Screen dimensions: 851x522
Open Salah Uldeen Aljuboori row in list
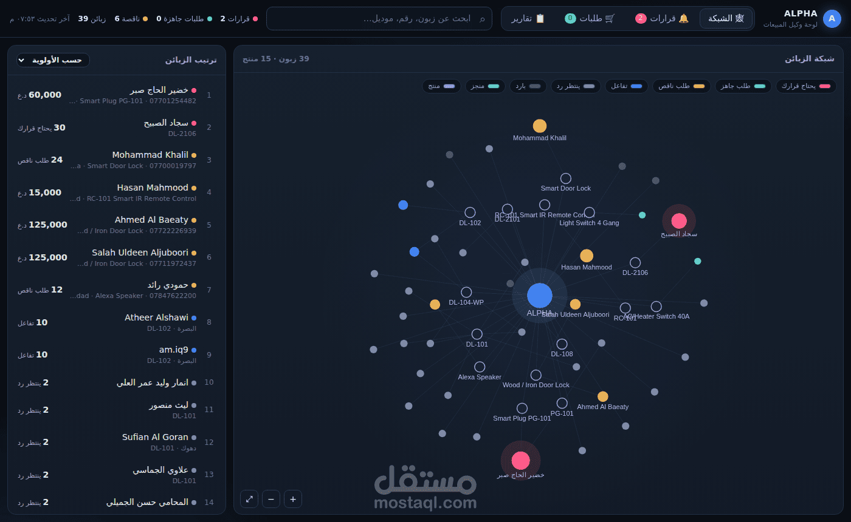(x=117, y=257)
